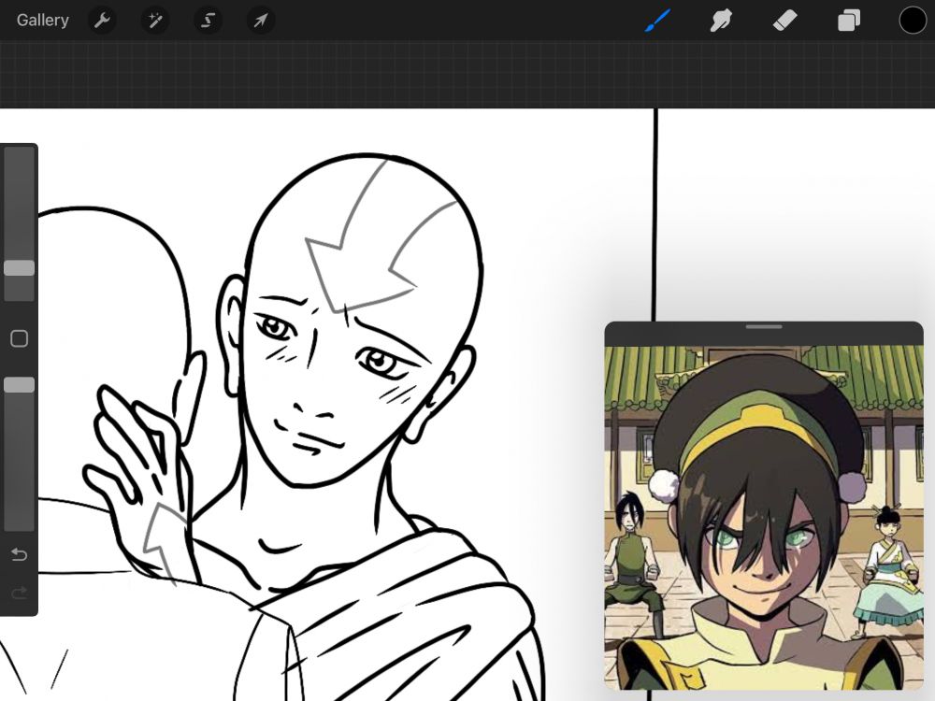Select the Smudge tool
Image resolution: width=935 pixels, height=701 pixels.
tap(721, 21)
